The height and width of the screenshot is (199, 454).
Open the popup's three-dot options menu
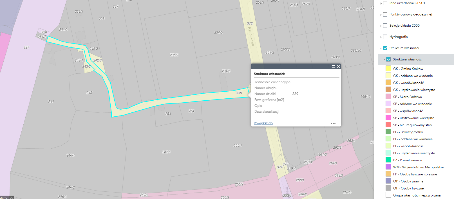click(333, 123)
